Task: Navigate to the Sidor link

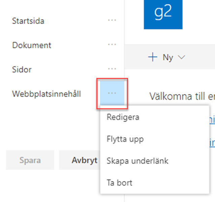Action: tap(22, 69)
